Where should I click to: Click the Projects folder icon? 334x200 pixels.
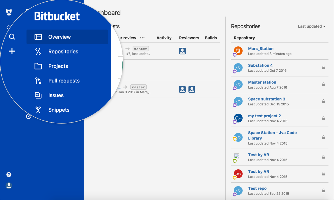(x=38, y=66)
